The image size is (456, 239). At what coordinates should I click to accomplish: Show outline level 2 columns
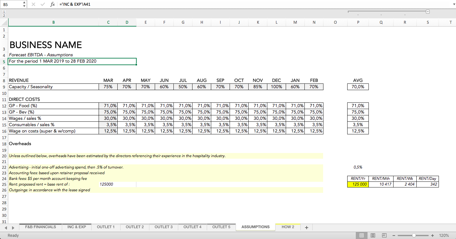coord(4,15)
